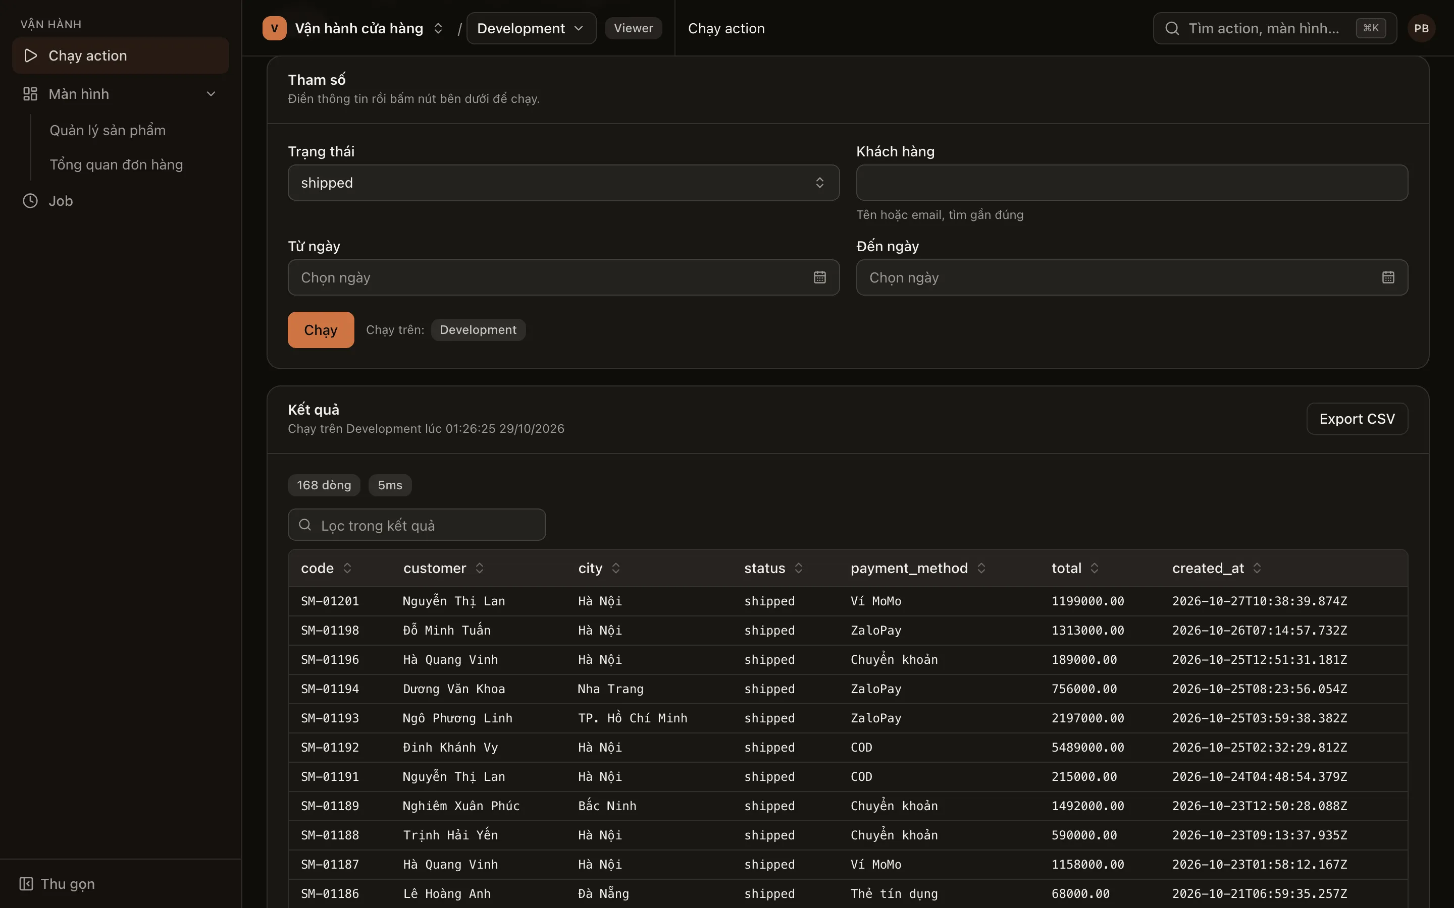Click the orange V workspace logo
Screen dimensions: 1454x908
tap(275, 28)
